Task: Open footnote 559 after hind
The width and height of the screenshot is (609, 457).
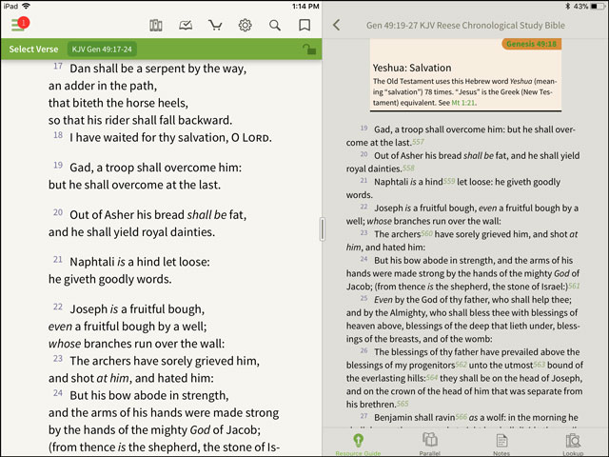Action: point(449,181)
